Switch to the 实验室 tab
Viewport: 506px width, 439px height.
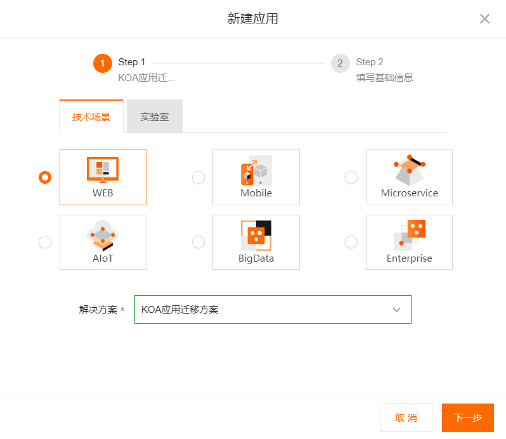tap(155, 117)
